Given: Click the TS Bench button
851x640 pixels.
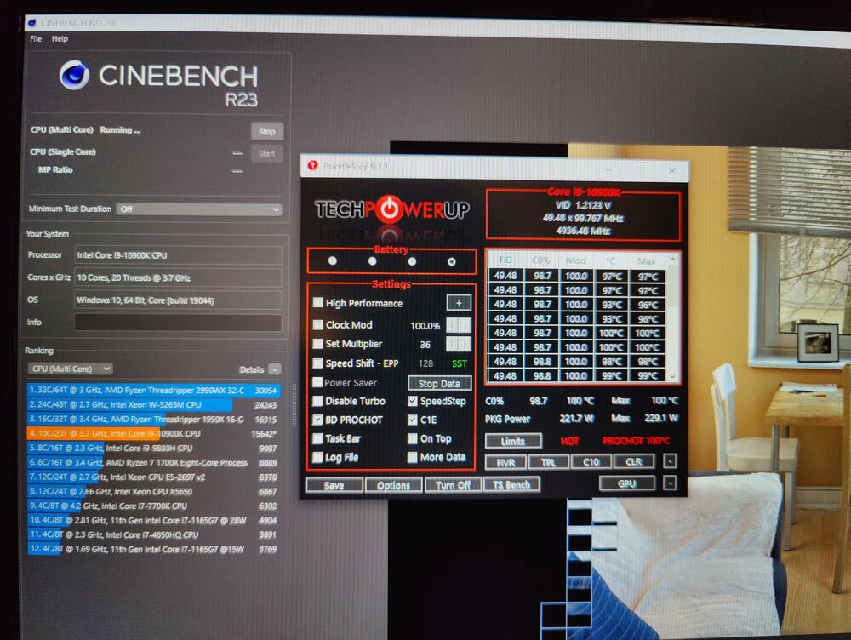Looking at the screenshot, I should coord(511,485).
